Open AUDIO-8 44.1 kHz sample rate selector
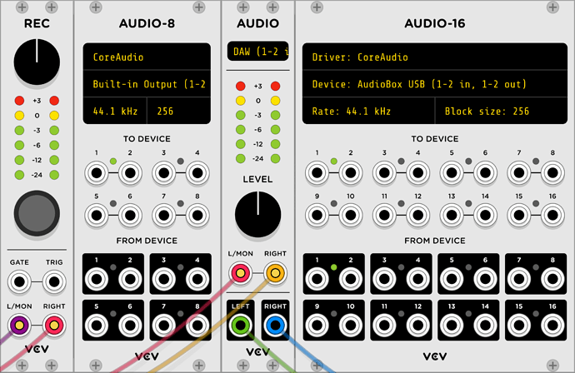The image size is (575, 373). click(115, 111)
